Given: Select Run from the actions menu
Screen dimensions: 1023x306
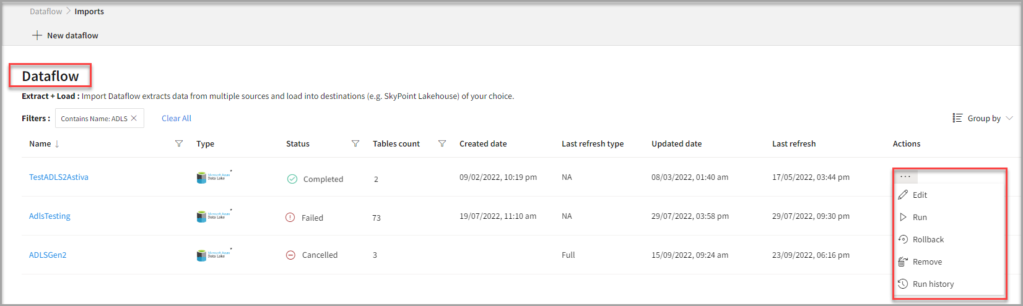Looking at the screenshot, I should click(x=920, y=217).
